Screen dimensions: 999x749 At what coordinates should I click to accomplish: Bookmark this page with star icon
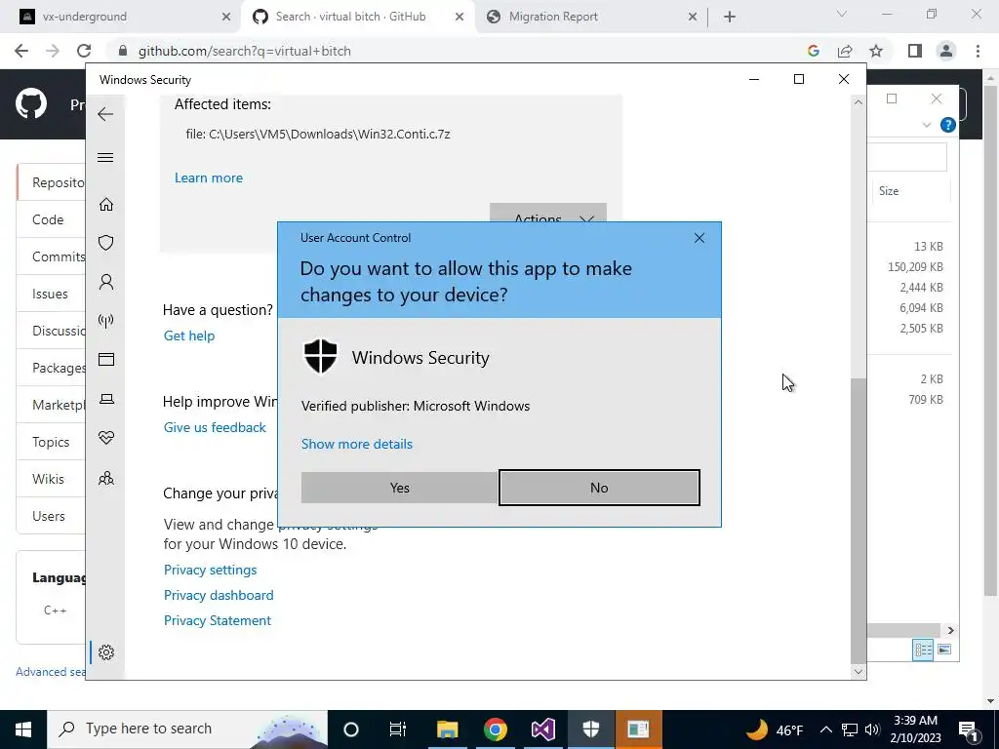[876, 51]
